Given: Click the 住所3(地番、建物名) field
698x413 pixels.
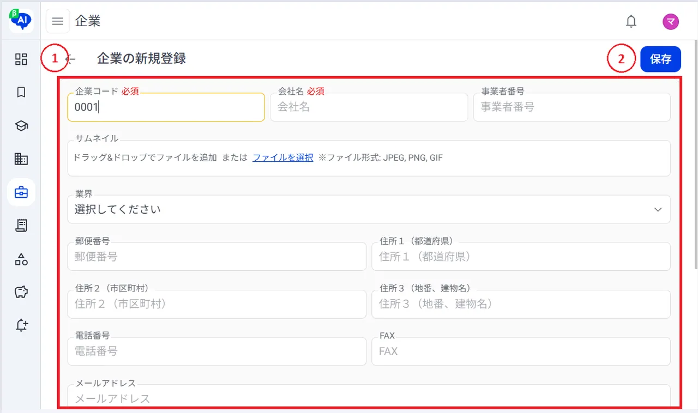Looking at the screenshot, I should [x=521, y=303].
